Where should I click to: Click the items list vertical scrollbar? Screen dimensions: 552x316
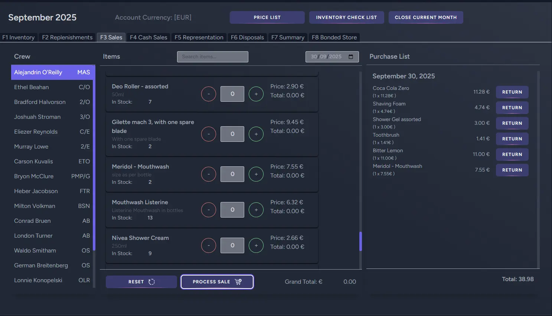[360, 241]
